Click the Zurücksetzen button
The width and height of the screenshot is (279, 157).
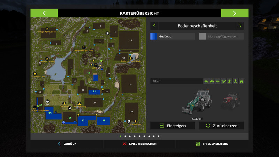click(x=222, y=126)
